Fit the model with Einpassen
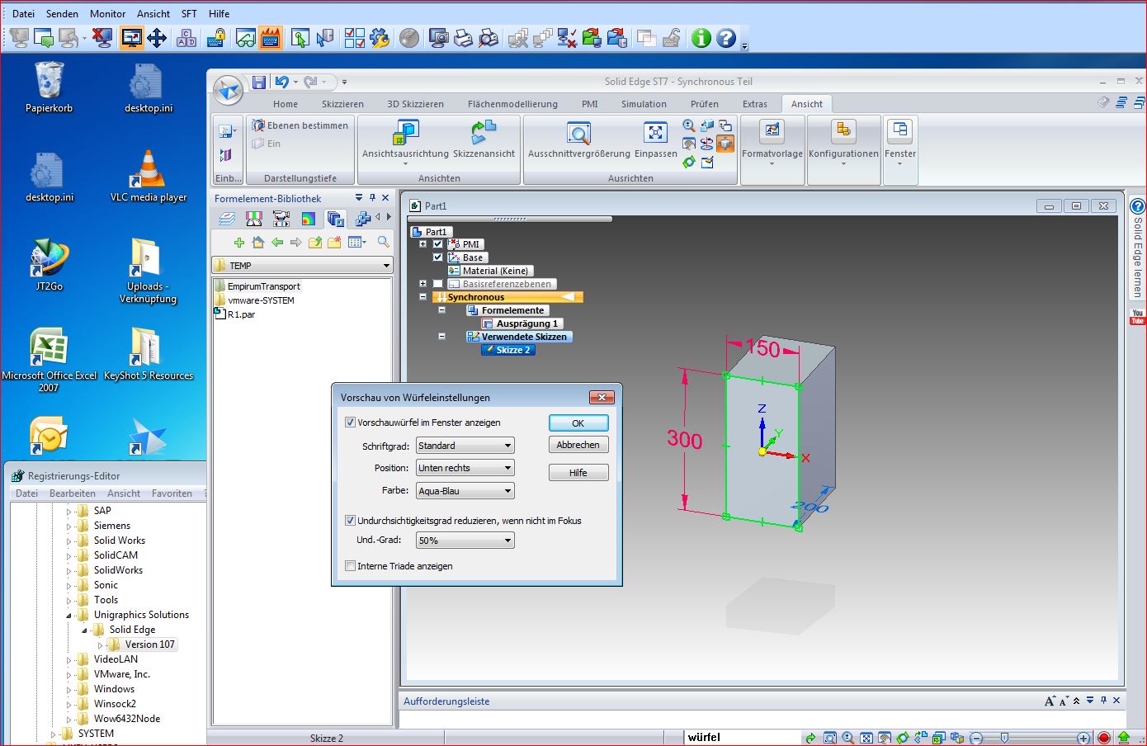The height and width of the screenshot is (746, 1147). [655, 140]
